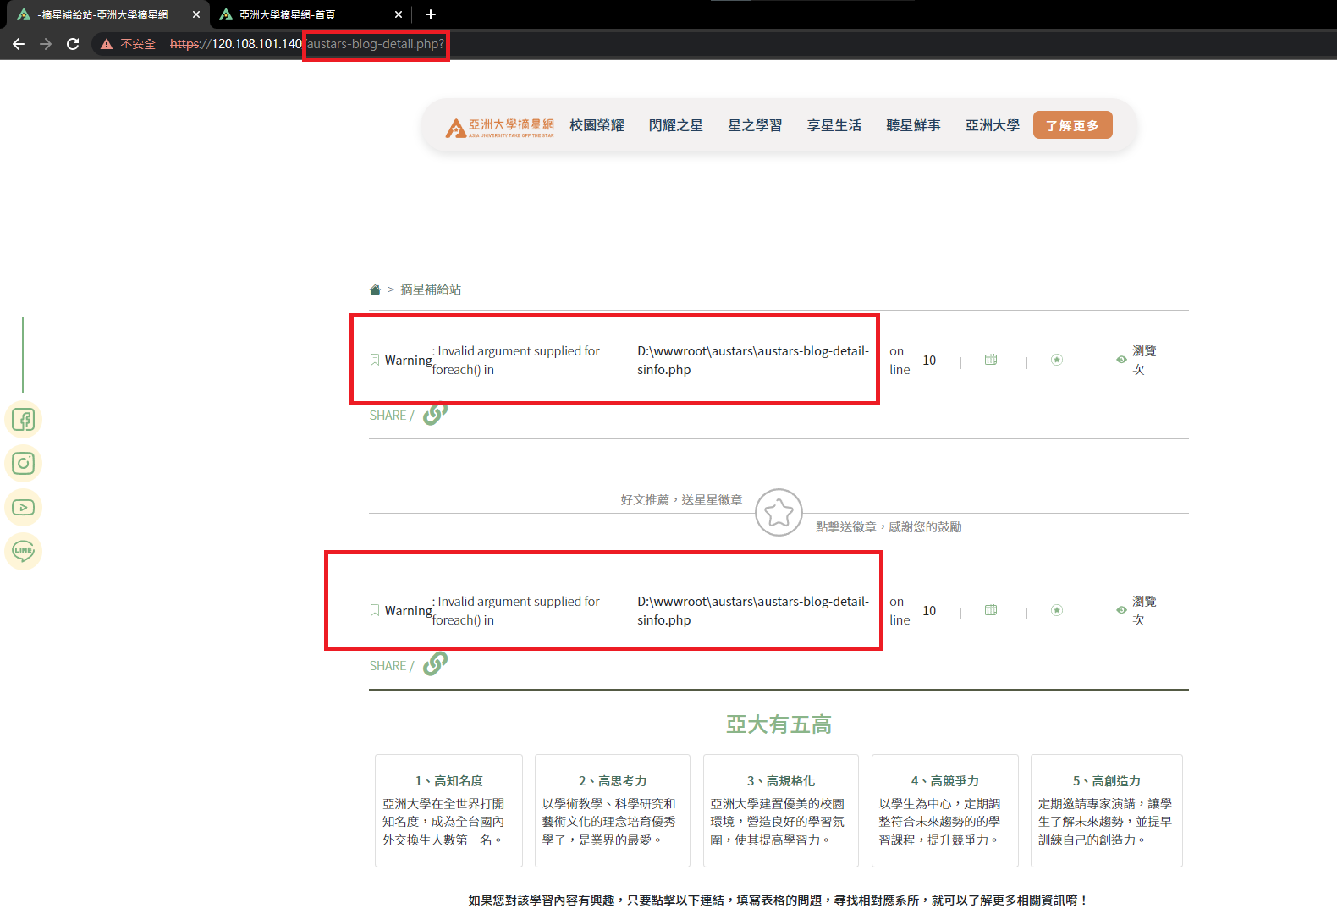The width and height of the screenshot is (1337, 914).
Task: Open 閃耀之星 menu item
Action: tap(676, 125)
